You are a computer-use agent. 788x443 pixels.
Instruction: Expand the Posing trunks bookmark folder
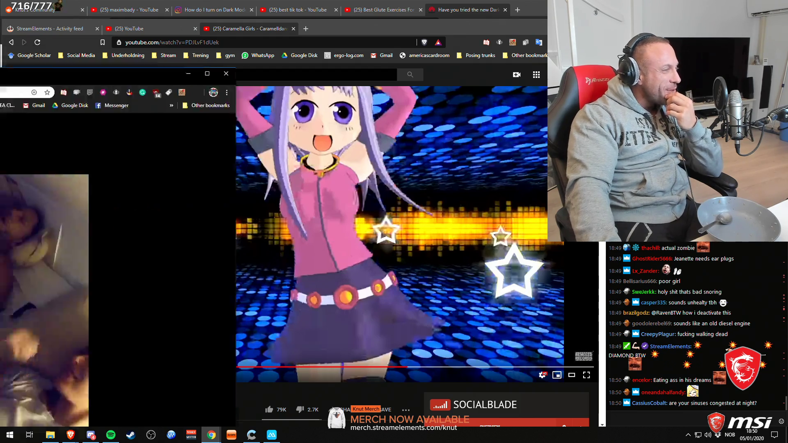pyautogui.click(x=476, y=56)
